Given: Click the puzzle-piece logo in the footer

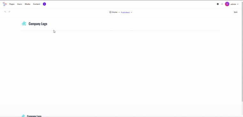Looking at the screenshot, I should 23,116.
